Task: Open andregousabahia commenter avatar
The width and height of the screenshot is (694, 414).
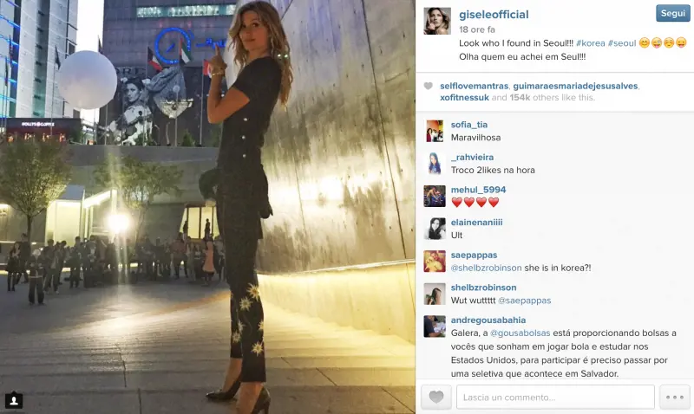Action: (435, 326)
